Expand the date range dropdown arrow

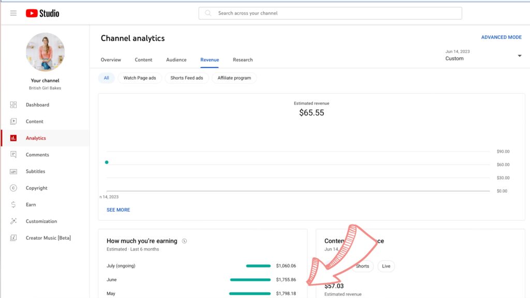[x=520, y=56]
